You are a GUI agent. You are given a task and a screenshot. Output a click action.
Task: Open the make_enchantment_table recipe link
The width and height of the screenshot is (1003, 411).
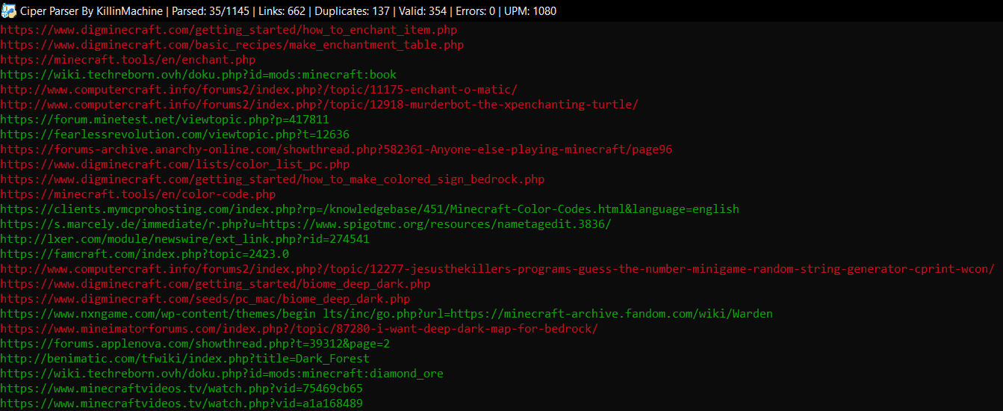click(232, 45)
